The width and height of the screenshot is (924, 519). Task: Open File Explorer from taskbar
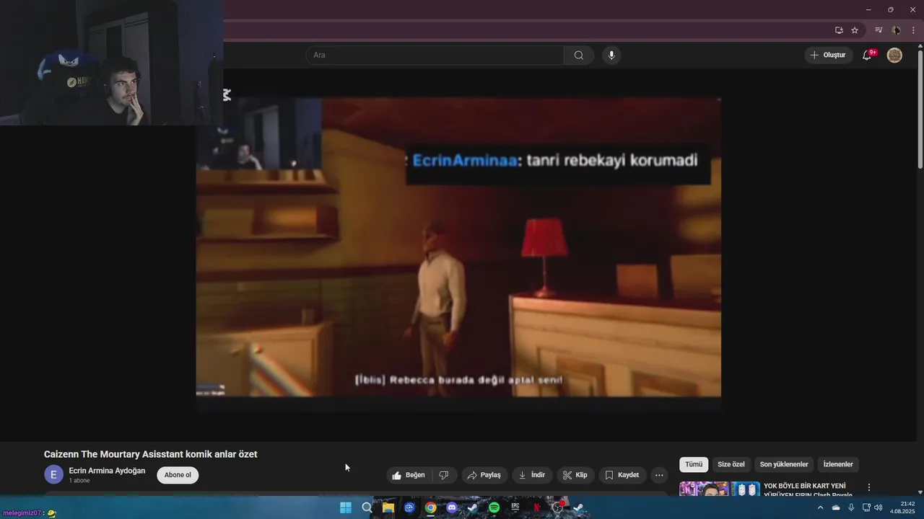click(x=388, y=507)
